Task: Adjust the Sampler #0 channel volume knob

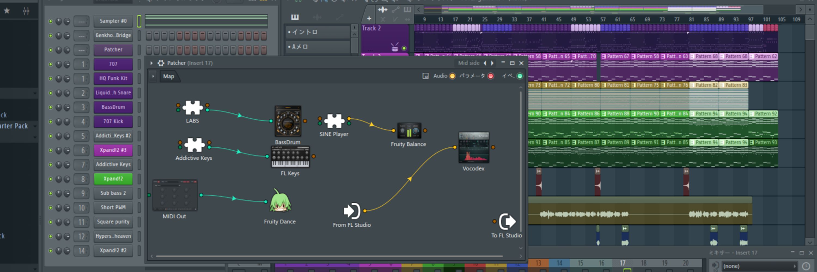Action: point(67,21)
